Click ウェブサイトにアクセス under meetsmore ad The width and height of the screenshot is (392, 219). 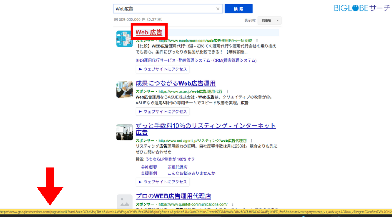click(x=162, y=69)
